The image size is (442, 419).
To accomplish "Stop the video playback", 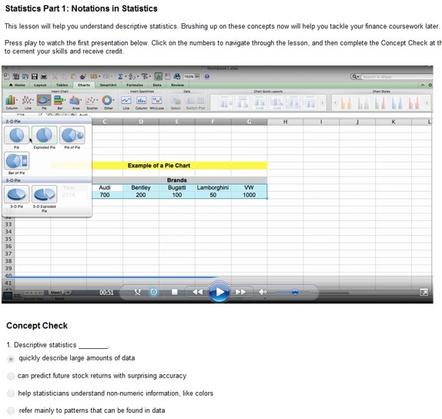I will 175,292.
